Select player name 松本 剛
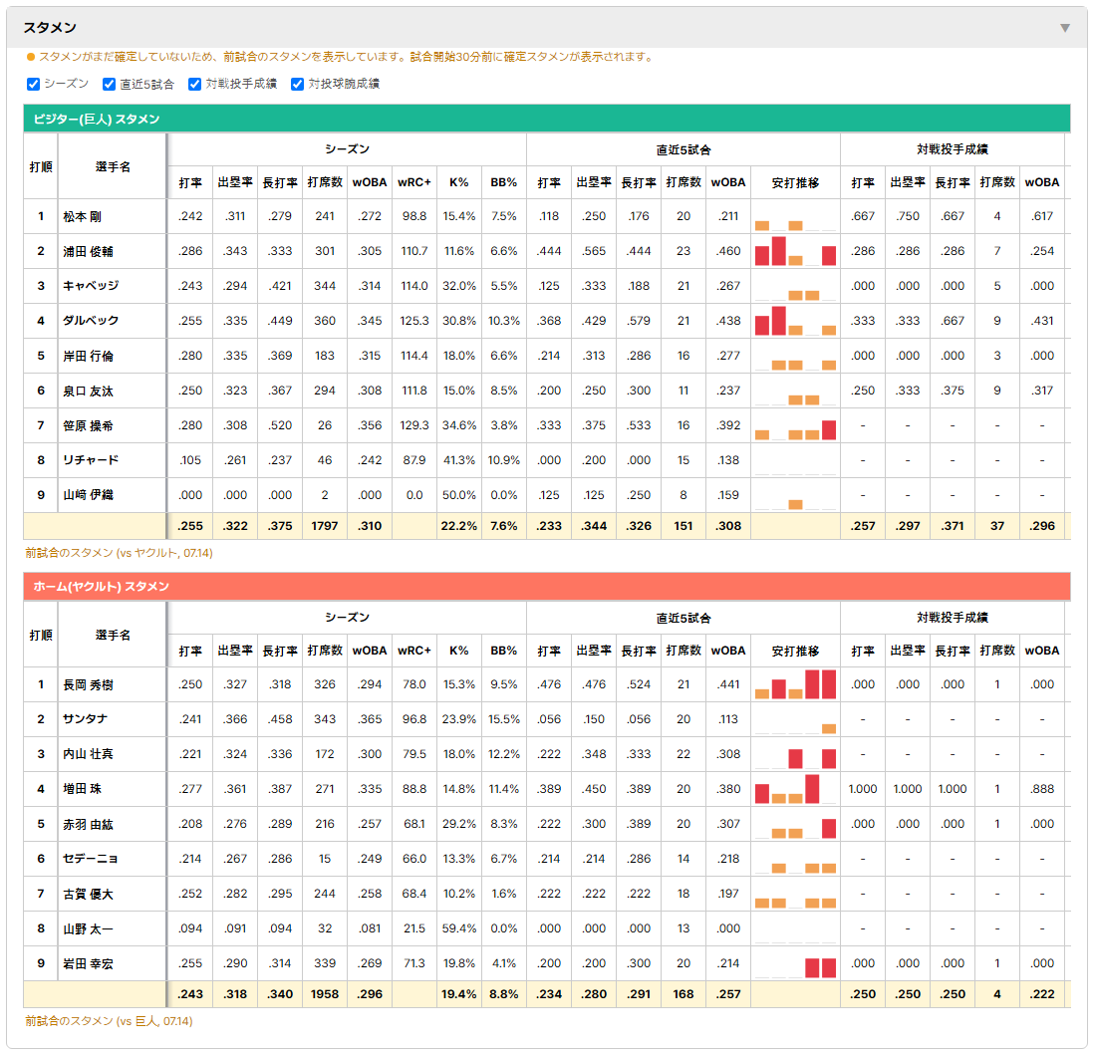 tap(83, 217)
